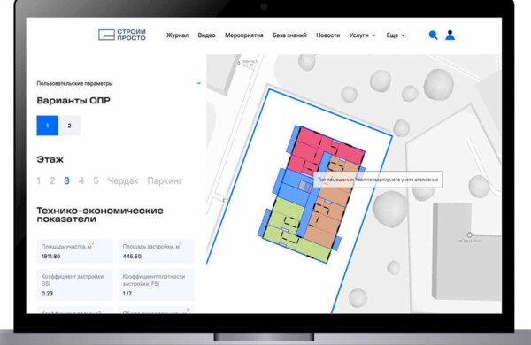Click the room type tooltip

[378, 180]
